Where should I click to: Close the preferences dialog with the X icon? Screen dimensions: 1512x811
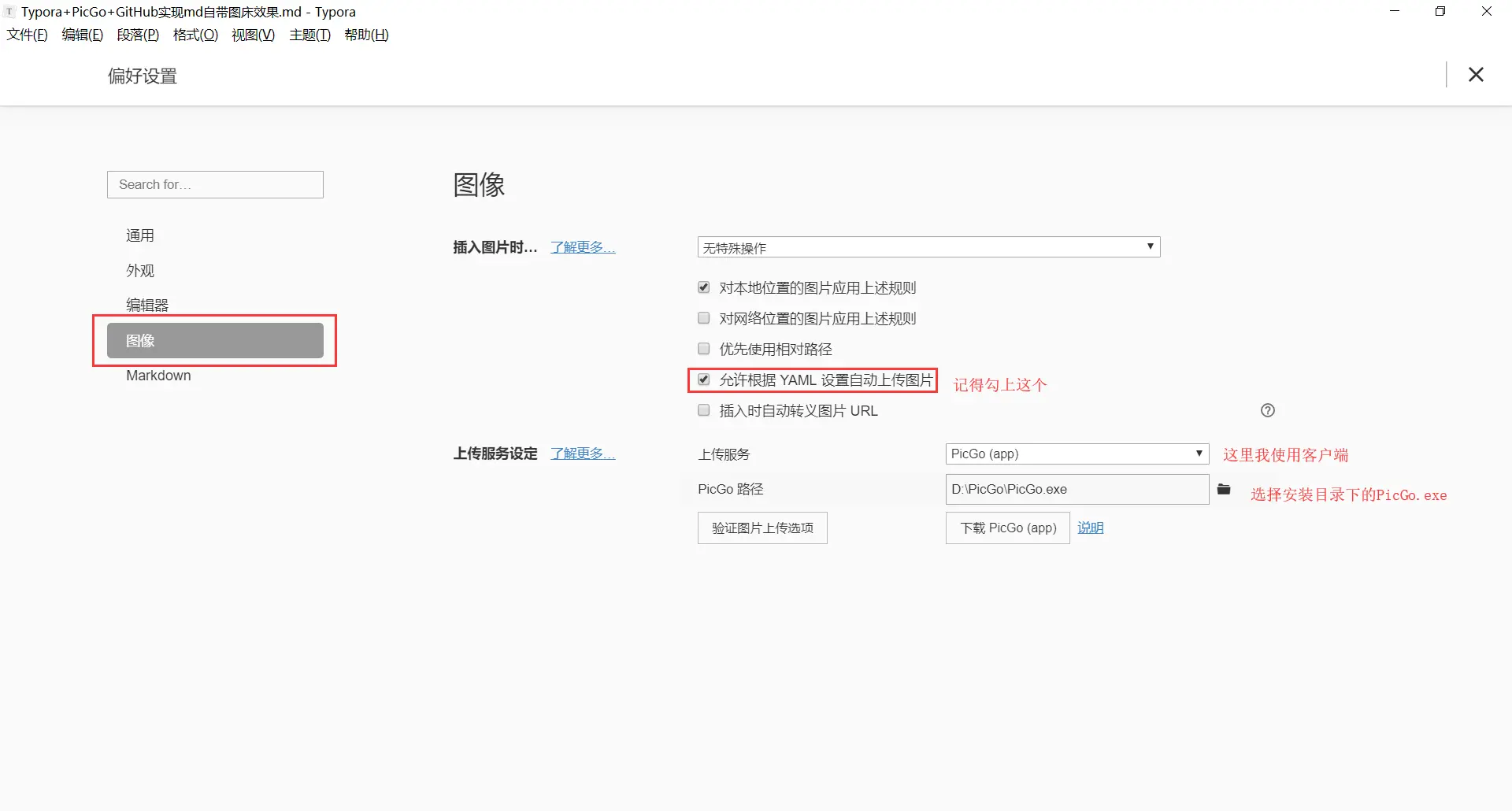click(1476, 74)
